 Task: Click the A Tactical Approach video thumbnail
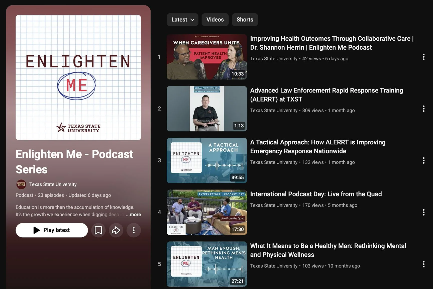[x=207, y=160]
